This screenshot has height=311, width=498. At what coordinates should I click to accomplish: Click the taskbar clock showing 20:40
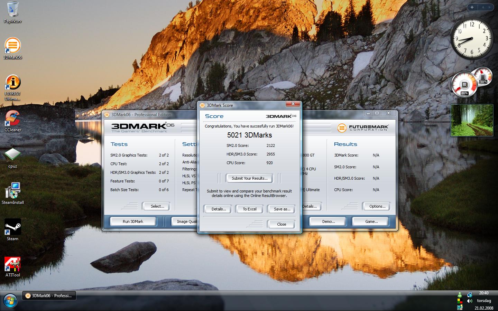pyautogui.click(x=484, y=293)
